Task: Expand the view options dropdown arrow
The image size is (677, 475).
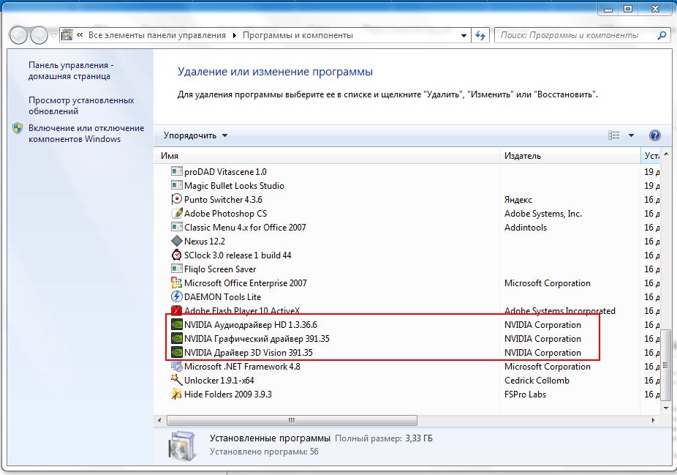Action: click(x=631, y=135)
